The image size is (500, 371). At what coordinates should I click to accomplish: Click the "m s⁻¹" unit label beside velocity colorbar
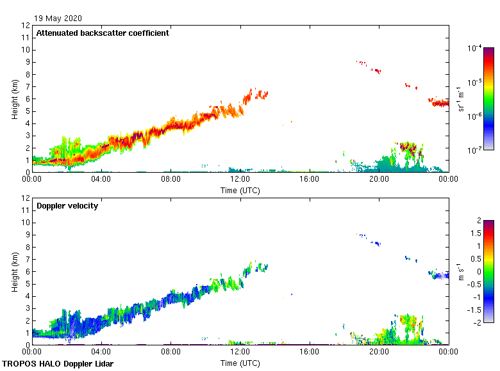click(462, 271)
